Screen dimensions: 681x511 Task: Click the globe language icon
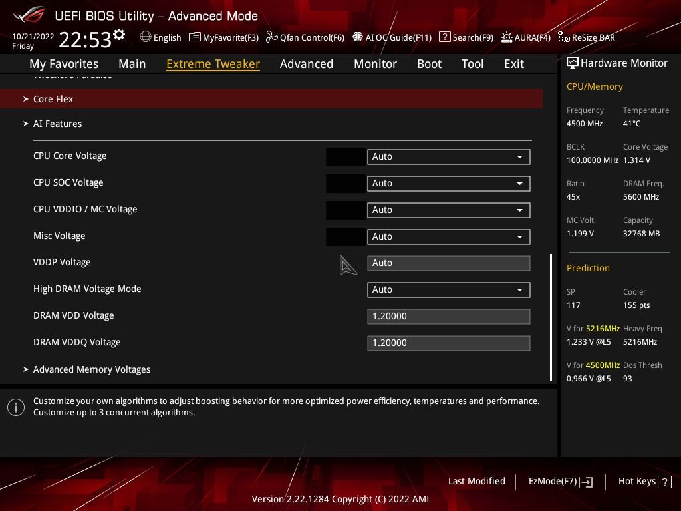coord(146,37)
